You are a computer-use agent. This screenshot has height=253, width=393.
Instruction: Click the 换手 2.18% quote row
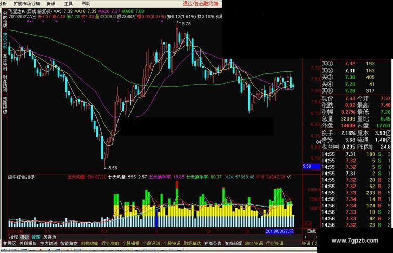[338, 133]
